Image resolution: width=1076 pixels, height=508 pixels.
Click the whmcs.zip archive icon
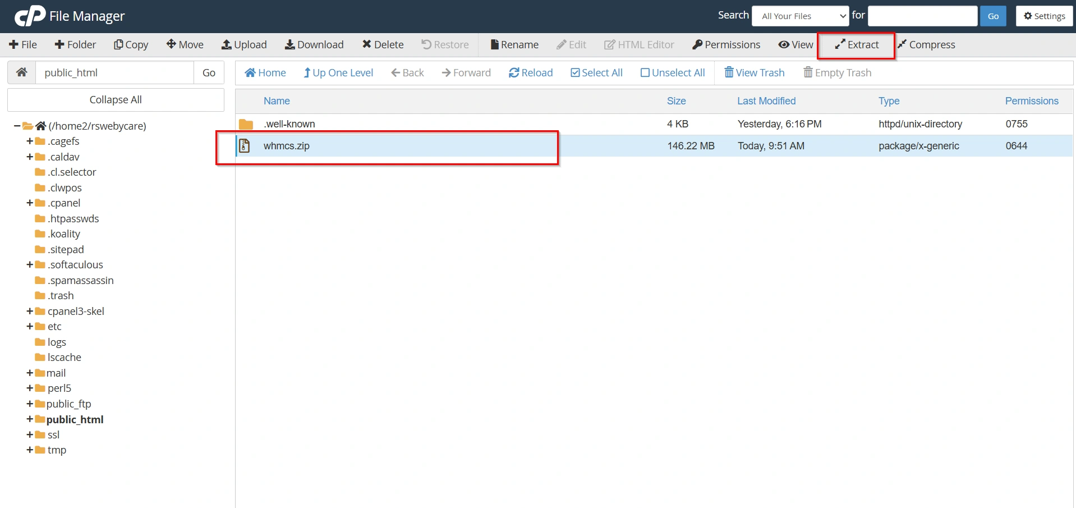[245, 146]
